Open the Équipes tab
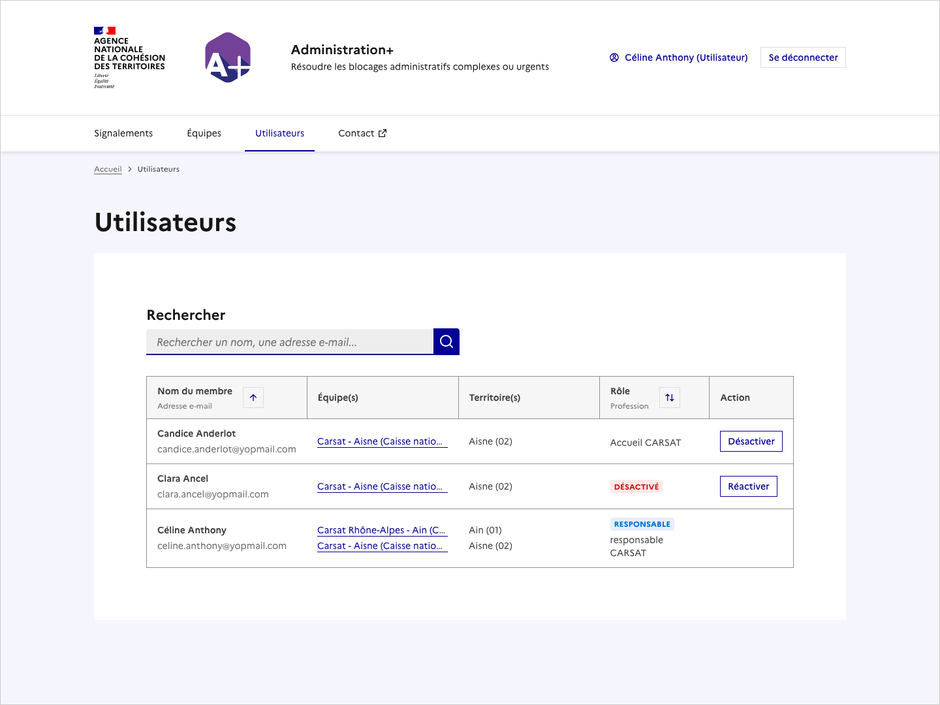 coord(204,133)
